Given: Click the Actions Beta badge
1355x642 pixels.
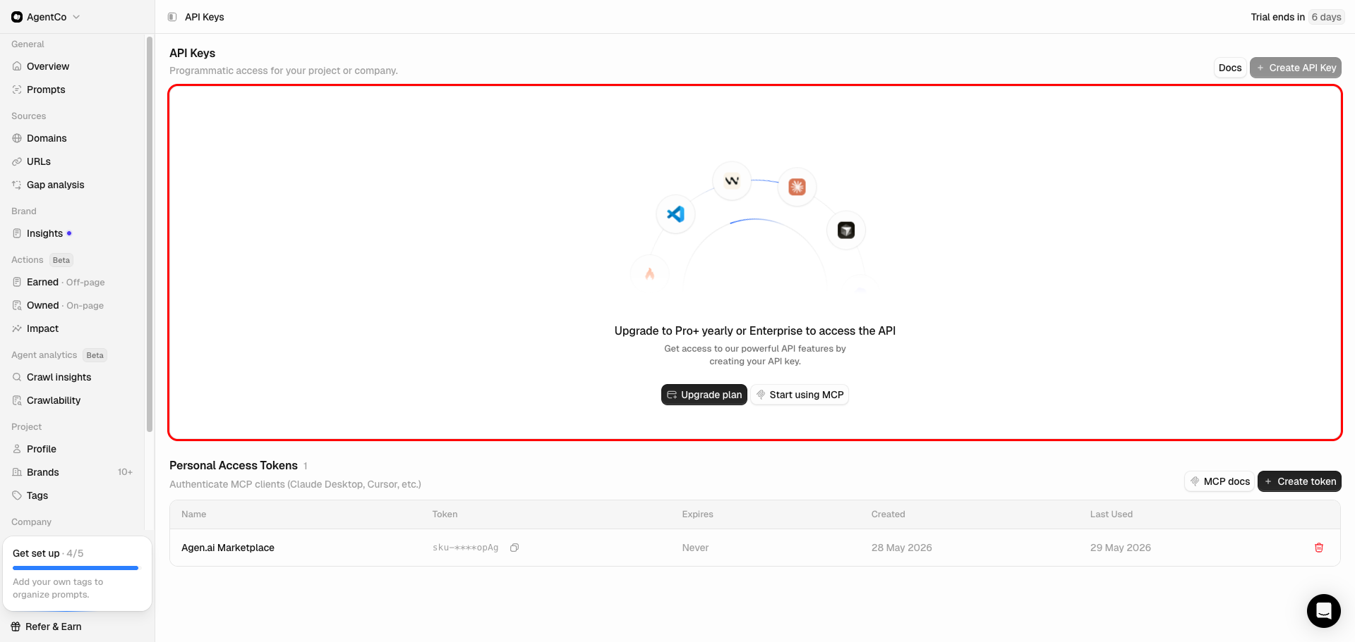Looking at the screenshot, I should point(61,260).
